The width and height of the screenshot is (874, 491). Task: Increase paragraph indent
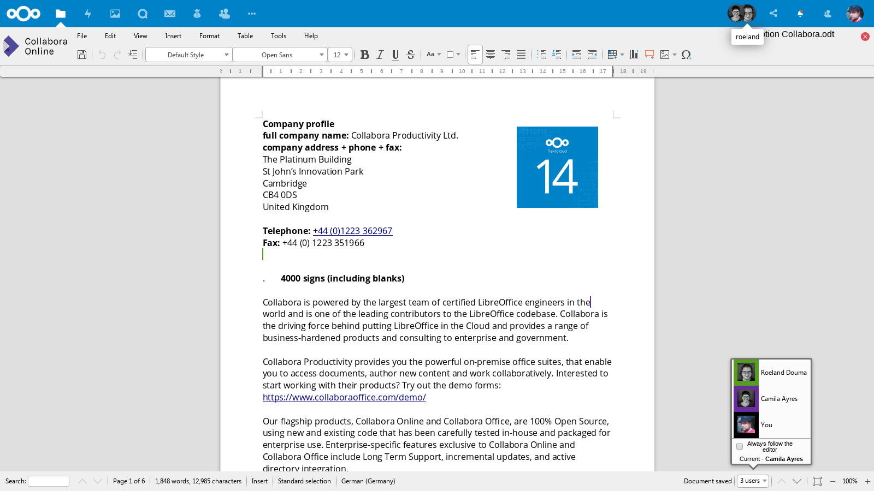577,55
